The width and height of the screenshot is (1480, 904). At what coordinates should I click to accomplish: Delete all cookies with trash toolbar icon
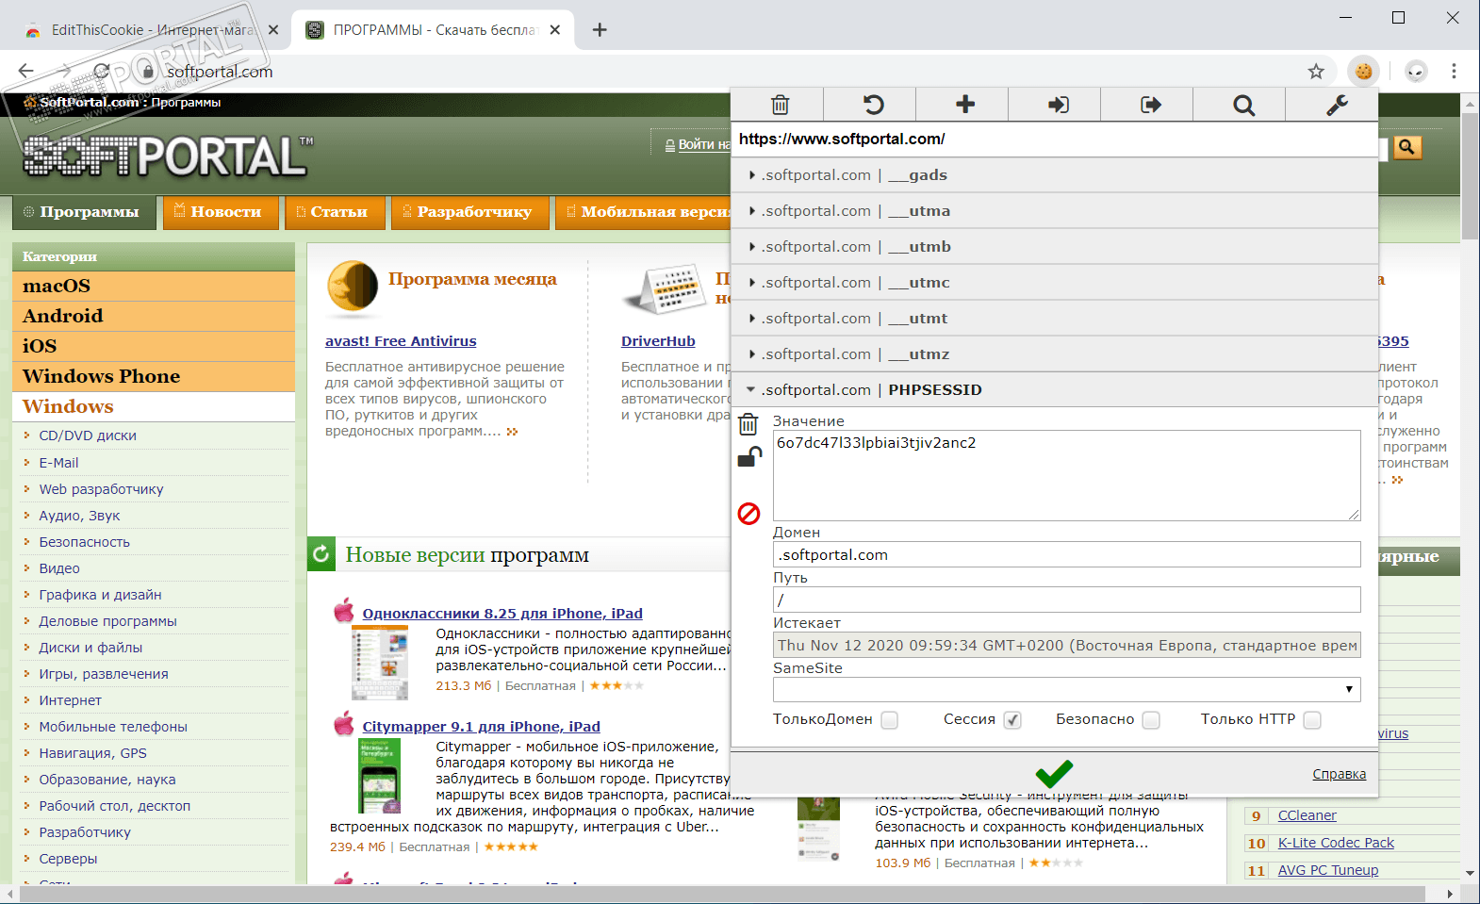(x=780, y=105)
